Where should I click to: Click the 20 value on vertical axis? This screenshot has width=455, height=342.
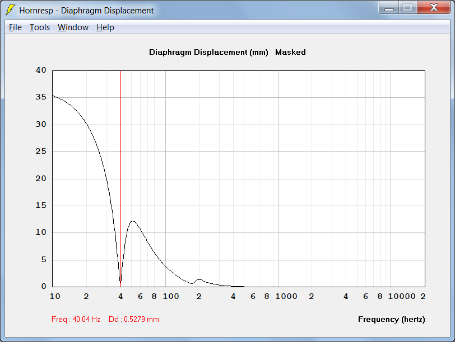click(41, 178)
